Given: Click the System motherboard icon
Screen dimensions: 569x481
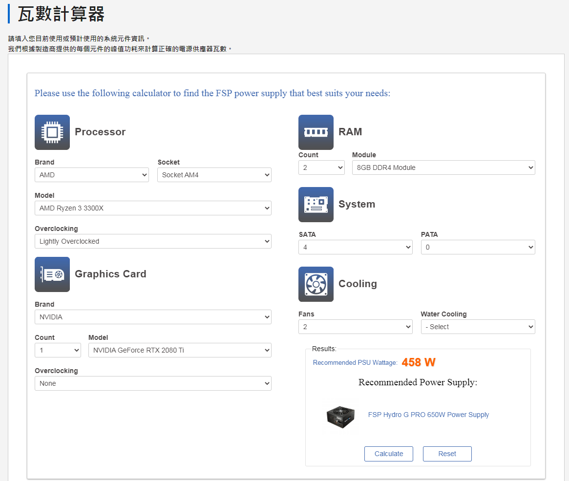Looking at the screenshot, I should 316,205.
